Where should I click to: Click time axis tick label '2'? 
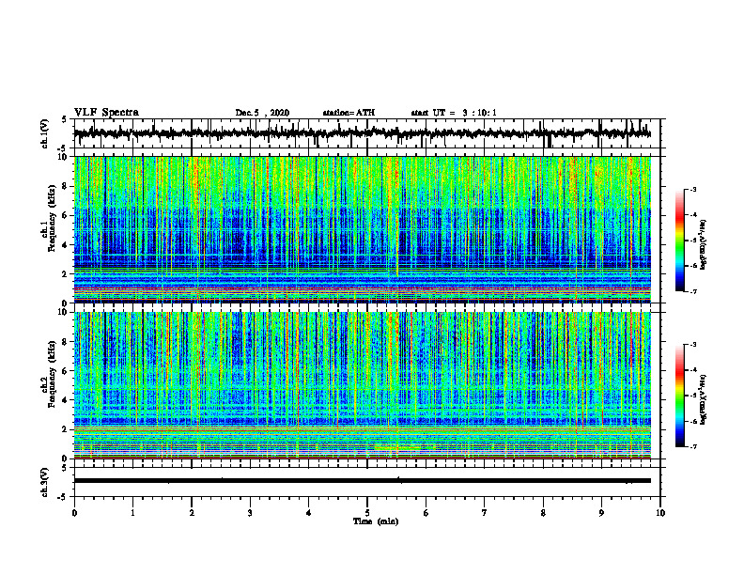192,513
